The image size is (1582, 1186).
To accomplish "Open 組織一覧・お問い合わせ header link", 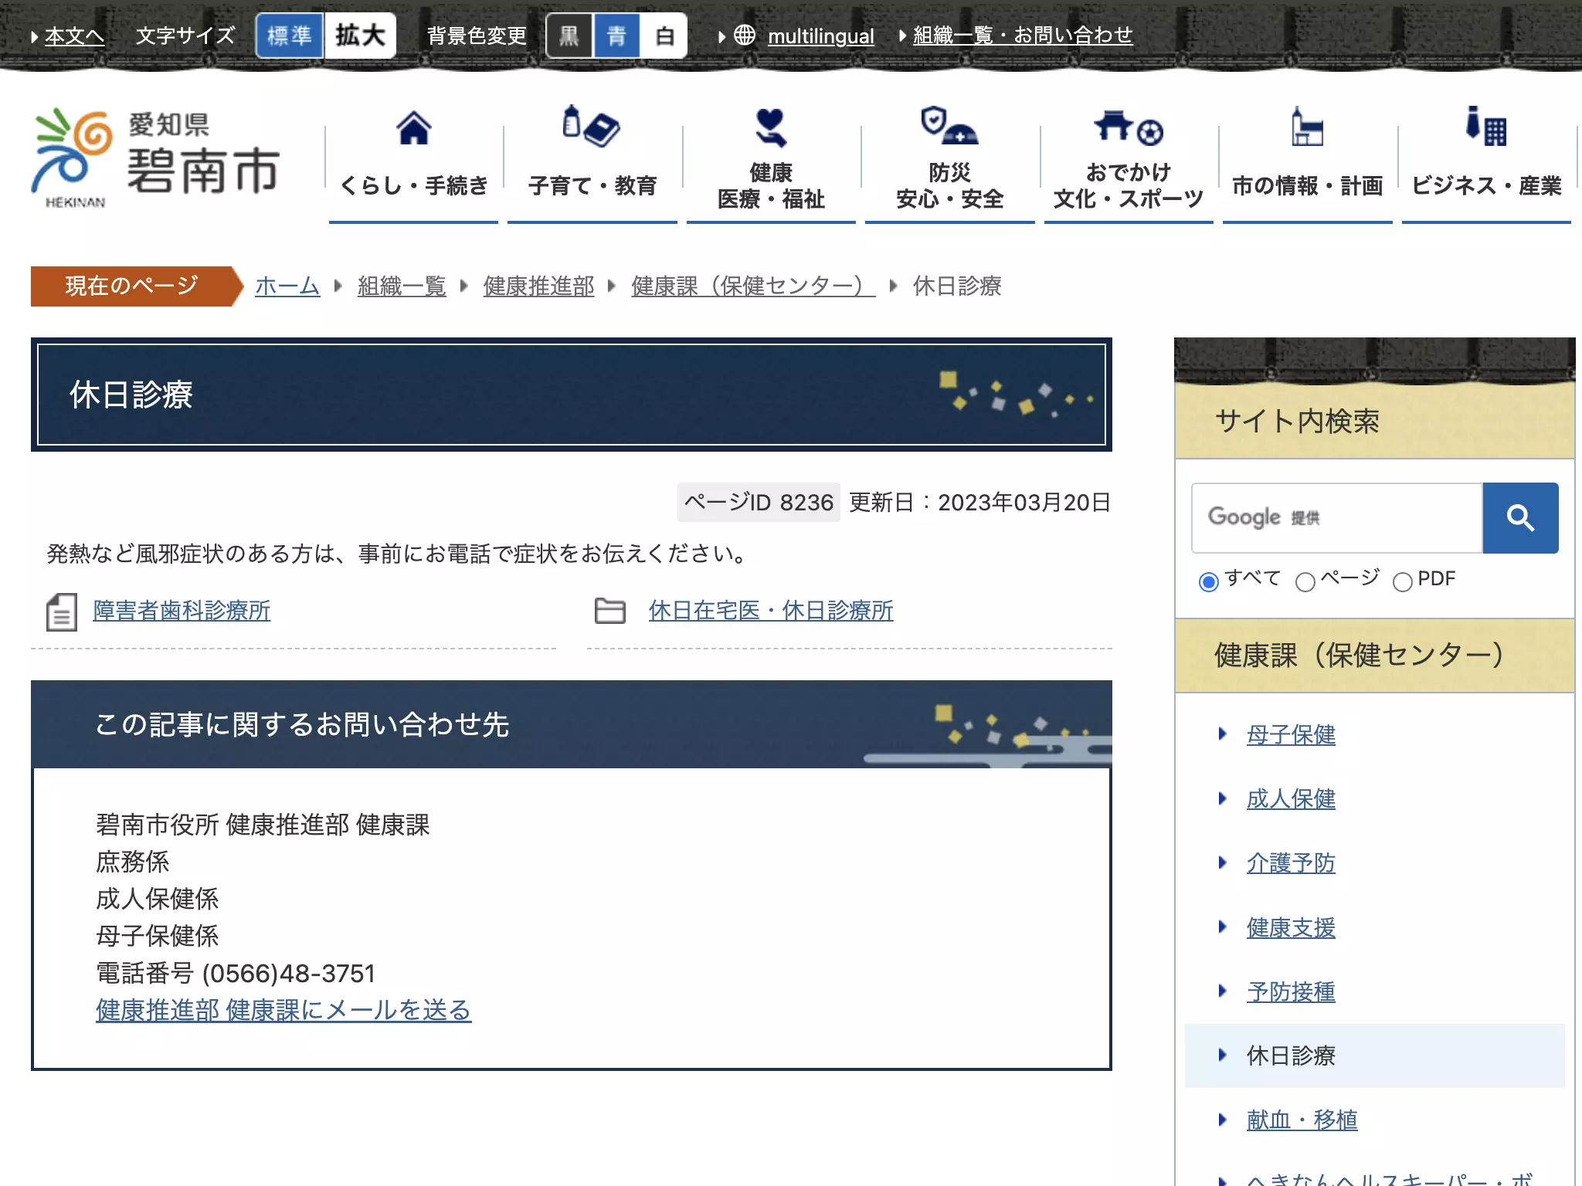I will pos(1023,36).
